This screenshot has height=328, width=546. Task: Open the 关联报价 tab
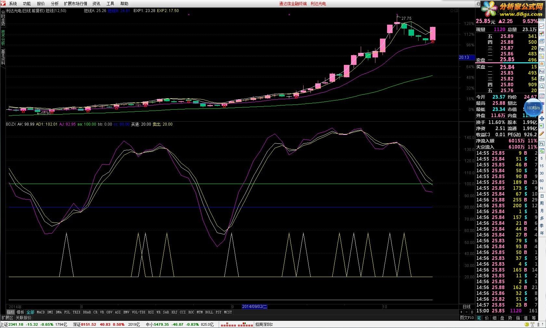(x=24, y=318)
